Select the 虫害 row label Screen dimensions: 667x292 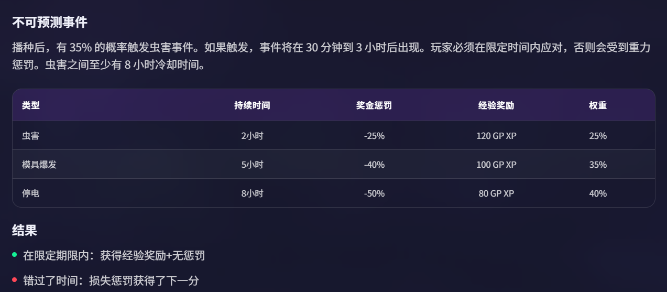[x=30, y=136]
